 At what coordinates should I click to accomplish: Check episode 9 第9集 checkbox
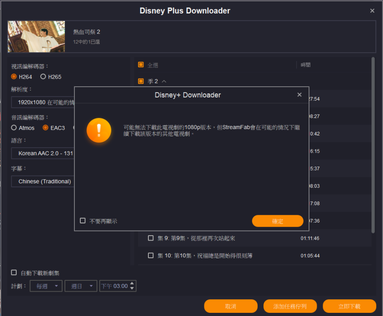click(x=151, y=238)
